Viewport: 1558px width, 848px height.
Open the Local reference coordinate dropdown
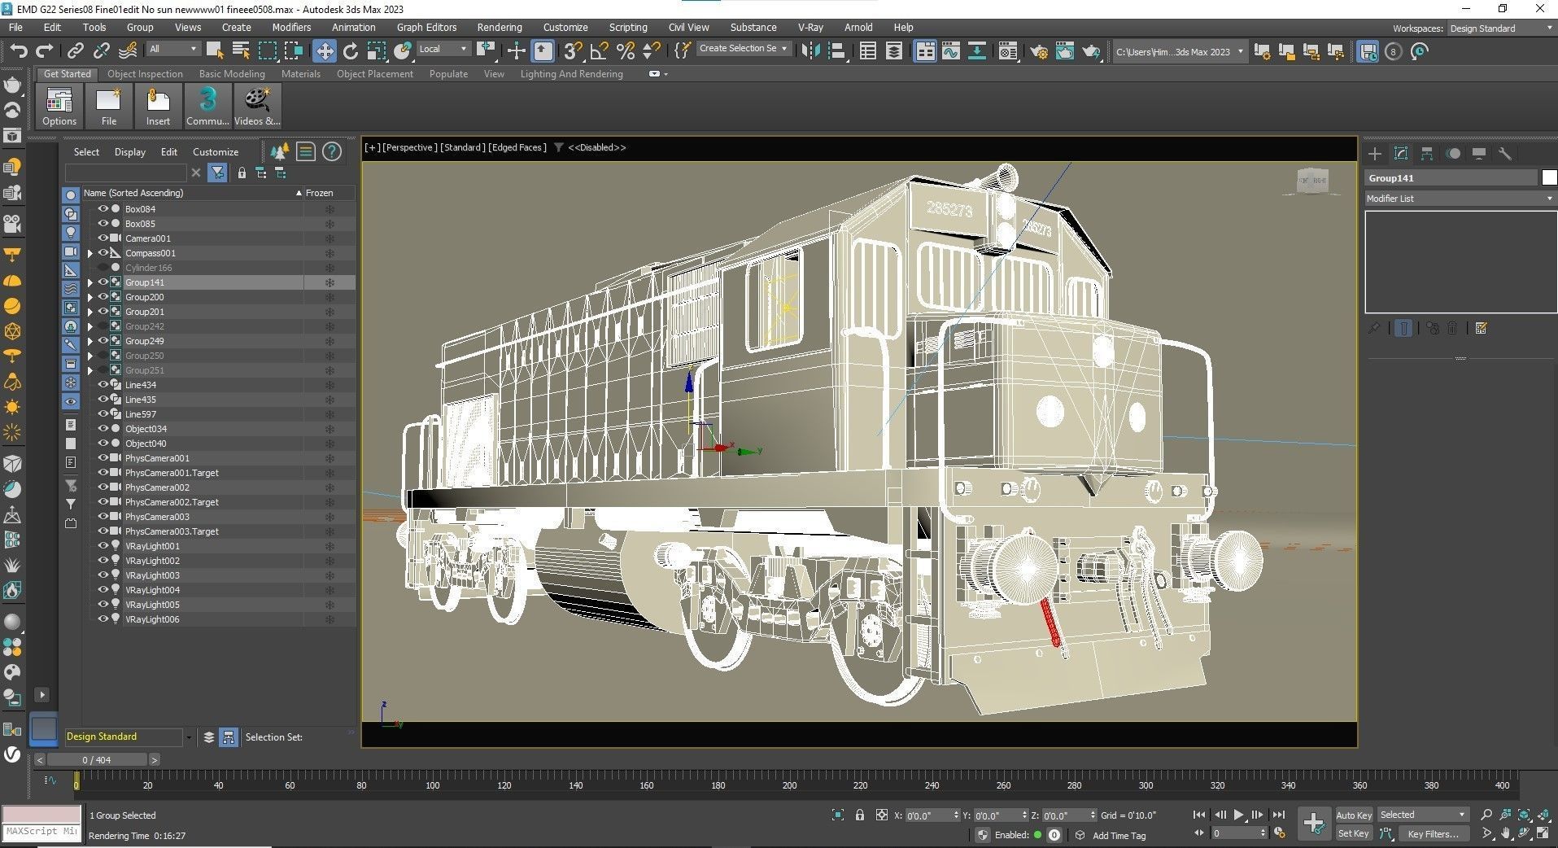tap(443, 50)
